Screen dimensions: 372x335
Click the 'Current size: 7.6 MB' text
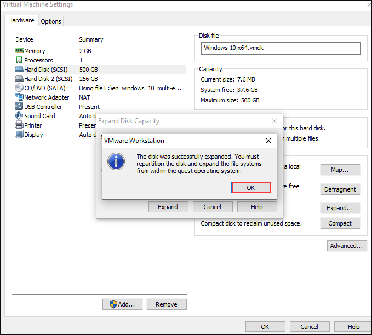pyautogui.click(x=228, y=79)
